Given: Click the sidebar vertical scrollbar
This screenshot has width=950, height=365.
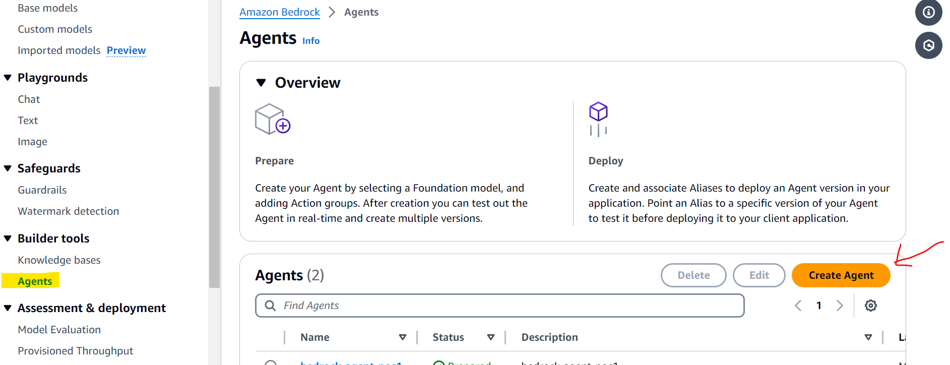Looking at the screenshot, I should click(214, 187).
